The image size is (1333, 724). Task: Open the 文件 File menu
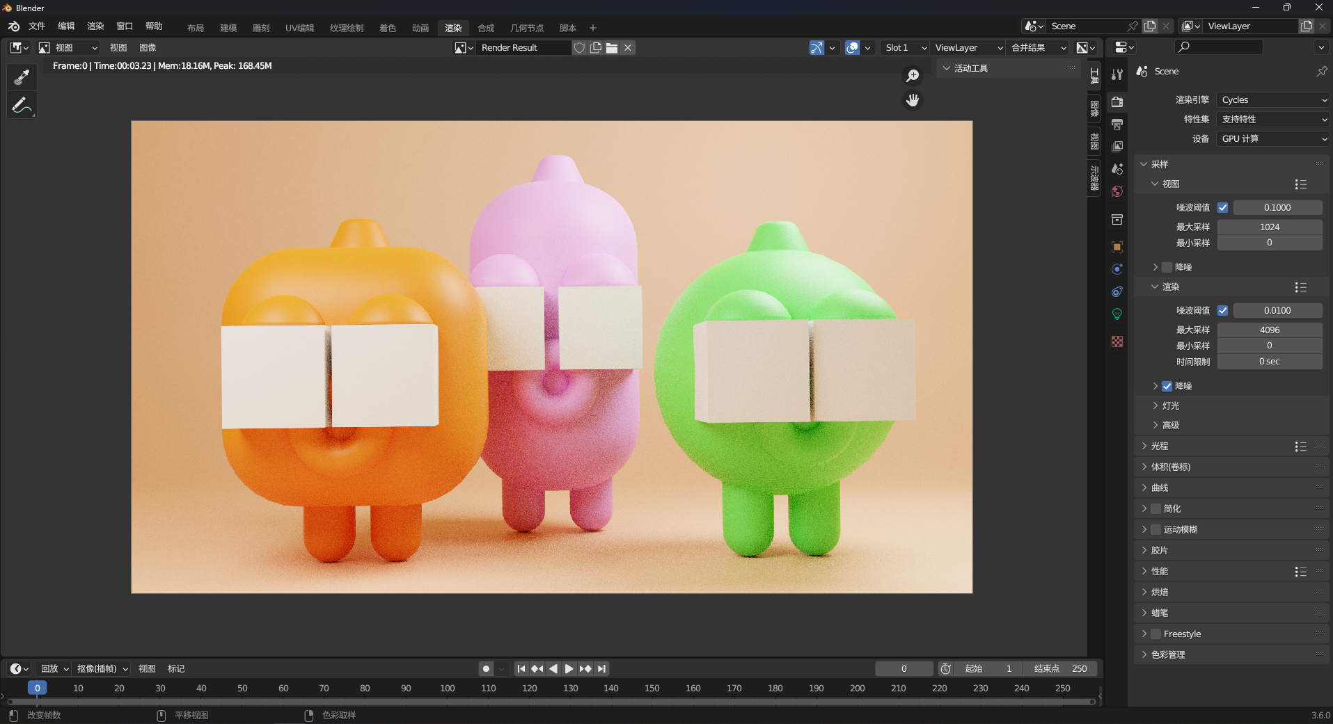(x=37, y=26)
